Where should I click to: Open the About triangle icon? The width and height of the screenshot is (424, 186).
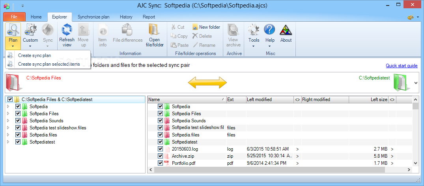pyautogui.click(x=286, y=30)
